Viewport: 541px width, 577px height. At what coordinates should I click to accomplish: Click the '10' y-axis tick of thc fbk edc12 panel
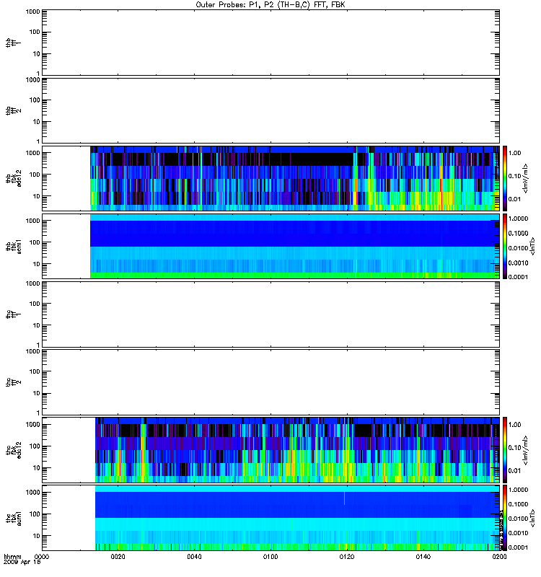[37, 468]
